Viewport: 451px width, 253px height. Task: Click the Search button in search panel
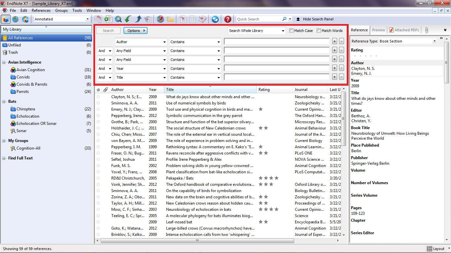point(108,31)
